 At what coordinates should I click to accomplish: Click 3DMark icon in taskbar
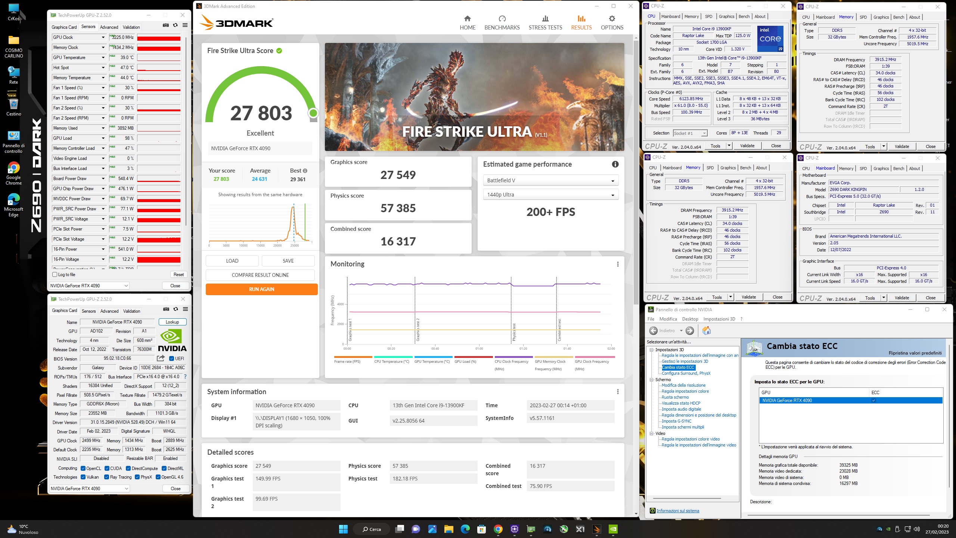tap(596, 529)
